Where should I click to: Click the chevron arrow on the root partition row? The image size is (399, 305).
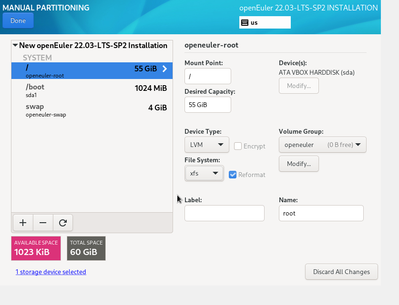pos(164,69)
